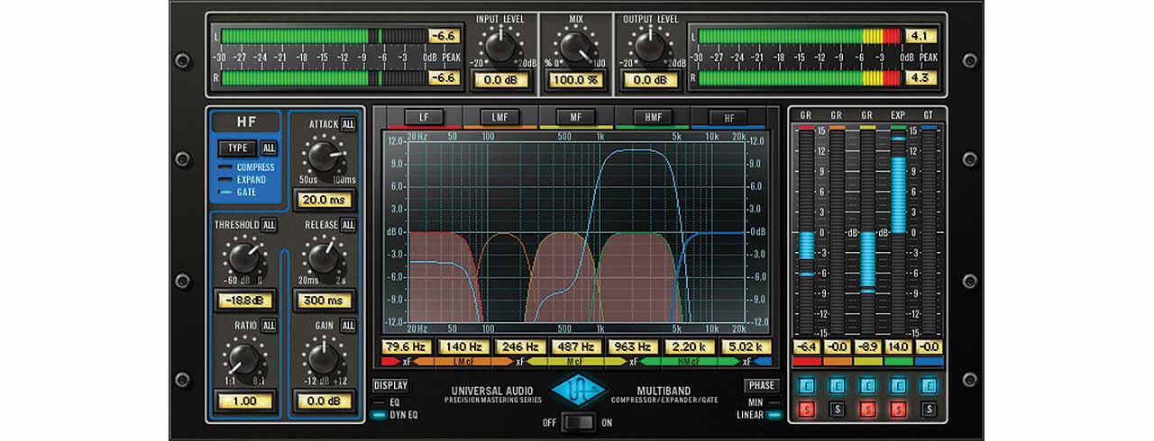
Task: Select the LMF band tab
Action: [x=499, y=117]
